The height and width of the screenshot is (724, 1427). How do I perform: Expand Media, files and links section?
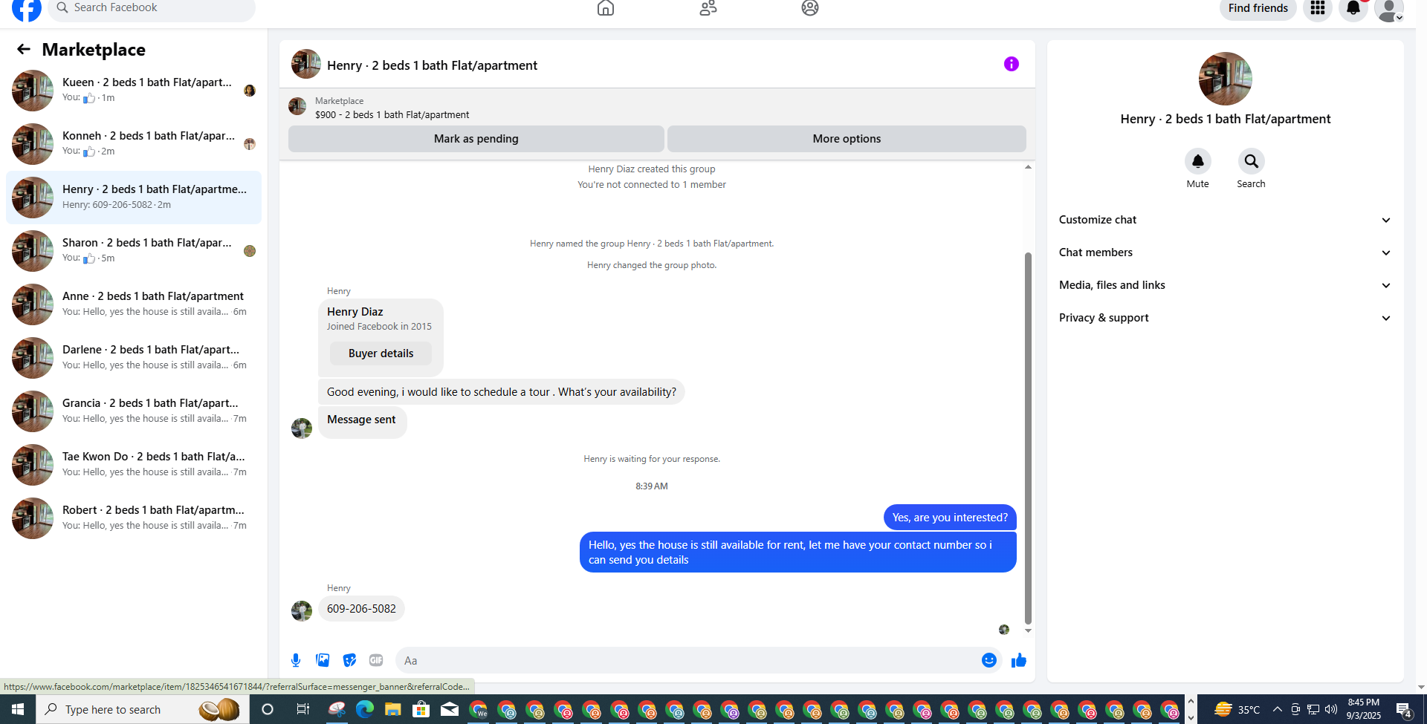[1226, 285]
